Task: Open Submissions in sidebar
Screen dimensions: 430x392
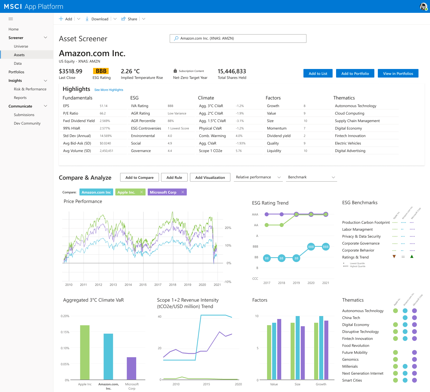Action: 24,115
